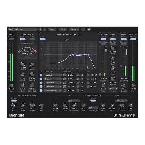Click the Input Gain knob
Viewport: 145px width, 145px height.
click(11, 85)
